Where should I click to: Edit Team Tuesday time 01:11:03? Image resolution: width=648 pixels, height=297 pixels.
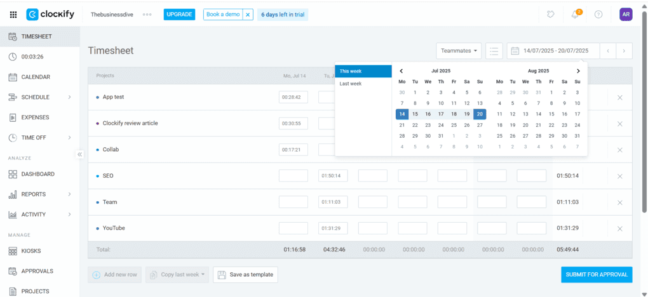(333, 202)
